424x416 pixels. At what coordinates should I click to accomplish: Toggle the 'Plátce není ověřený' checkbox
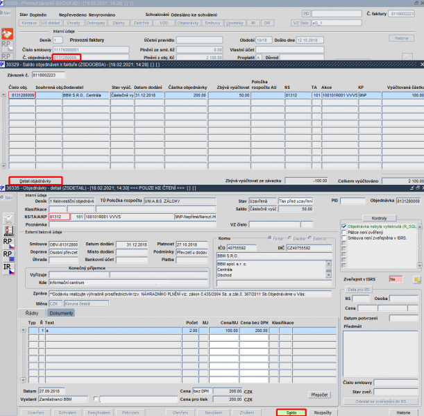point(344,233)
